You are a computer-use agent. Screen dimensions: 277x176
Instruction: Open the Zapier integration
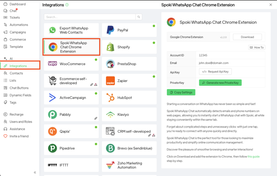(x=129, y=81)
